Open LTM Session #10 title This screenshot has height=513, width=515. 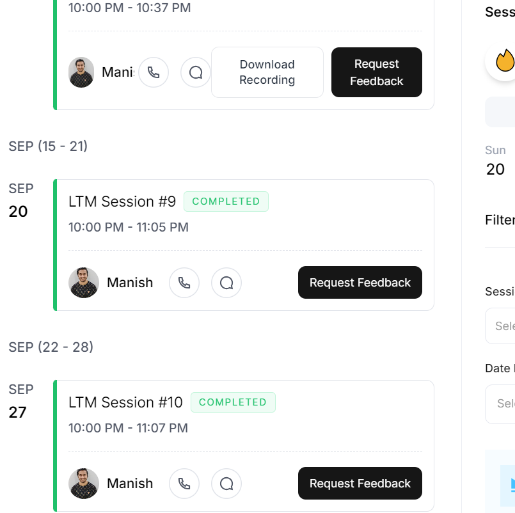(125, 402)
